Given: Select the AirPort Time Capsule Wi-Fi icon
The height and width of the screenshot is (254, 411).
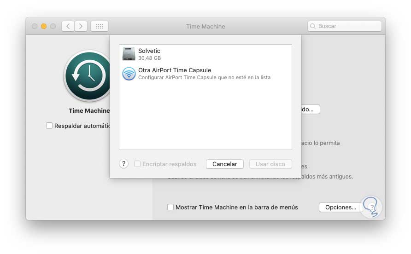Looking at the screenshot, I should pyautogui.click(x=129, y=74).
